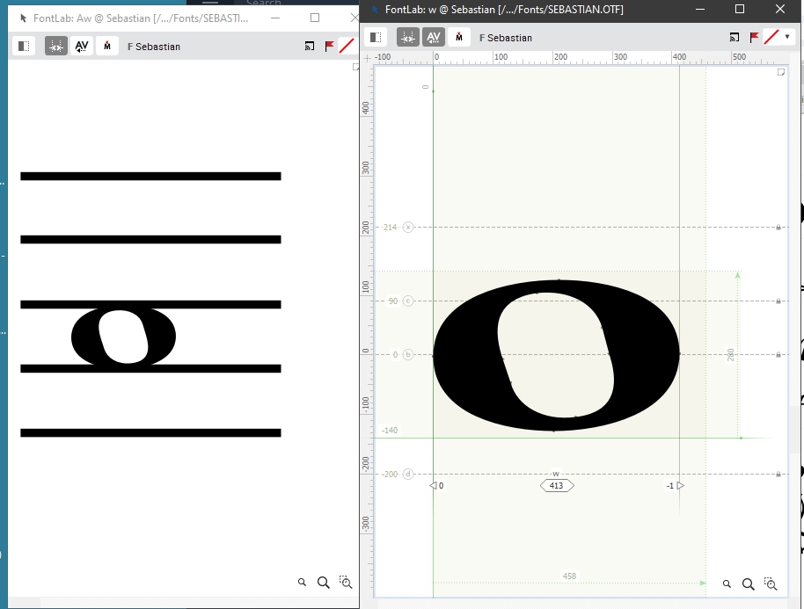Zoom in using large magnifier in w window
804x609 pixels.
(748, 584)
